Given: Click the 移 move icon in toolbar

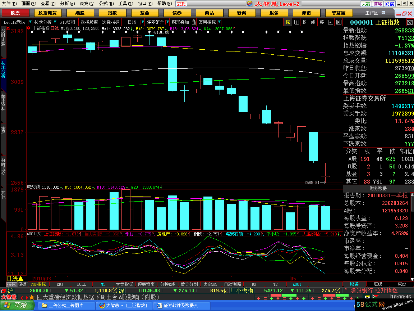Looking at the screenshot, I should click(x=322, y=22).
